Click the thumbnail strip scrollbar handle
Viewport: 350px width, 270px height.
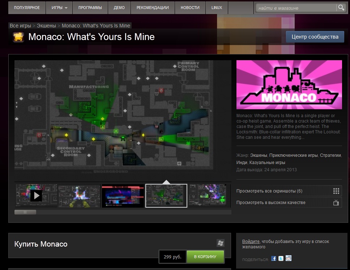[25, 212]
